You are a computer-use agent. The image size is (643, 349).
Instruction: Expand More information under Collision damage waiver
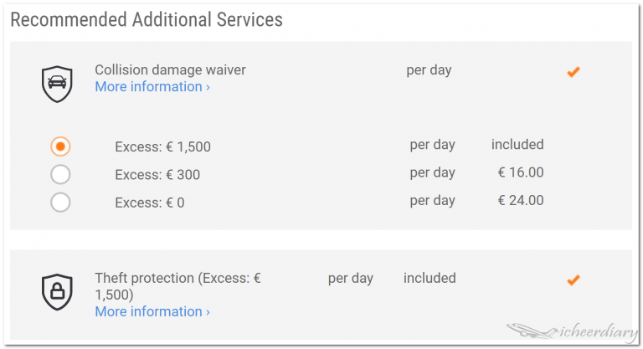pos(152,87)
